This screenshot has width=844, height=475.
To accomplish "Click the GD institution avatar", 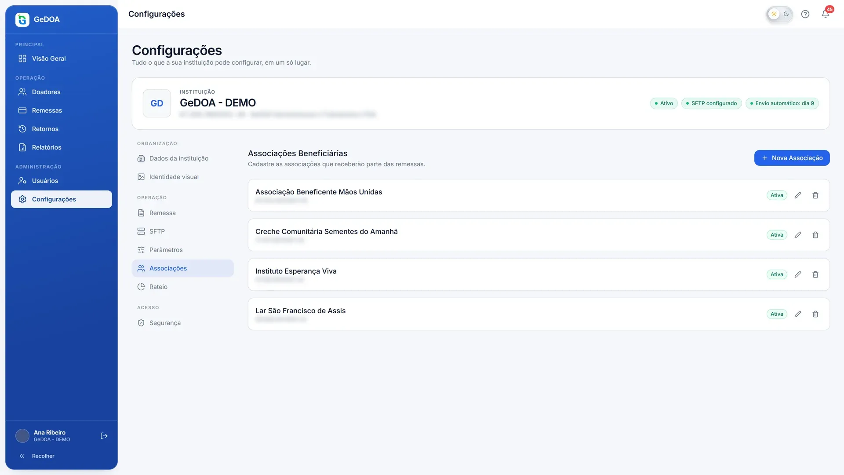I will click(157, 103).
